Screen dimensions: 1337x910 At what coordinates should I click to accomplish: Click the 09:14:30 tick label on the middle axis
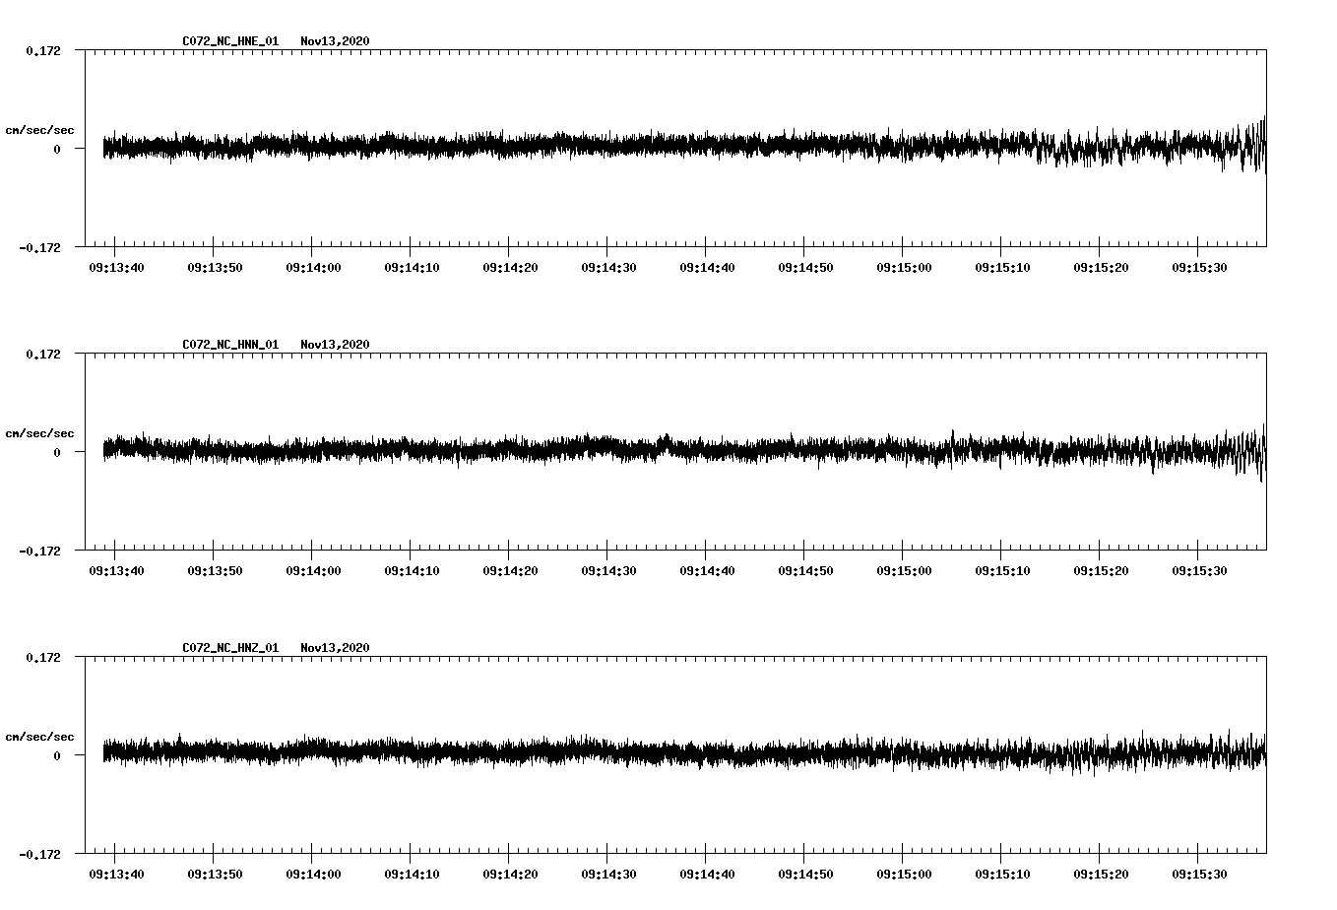(x=607, y=568)
